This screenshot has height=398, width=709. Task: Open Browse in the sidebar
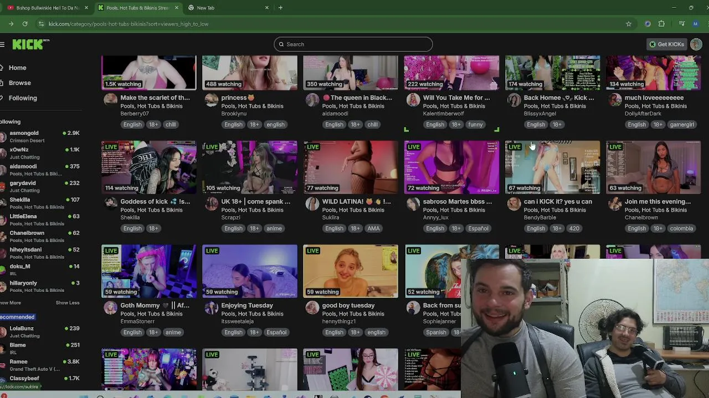pyautogui.click(x=20, y=83)
